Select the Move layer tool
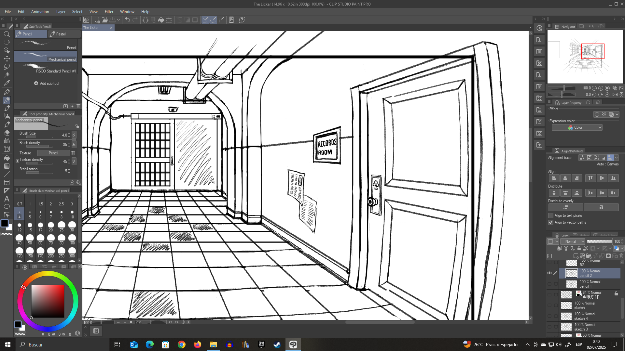This screenshot has height=351, width=625. (x=7, y=58)
